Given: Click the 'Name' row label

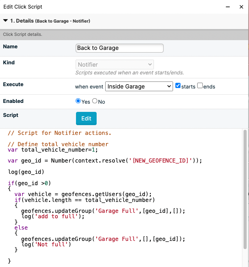Looking at the screenshot, I should pos(10,46).
